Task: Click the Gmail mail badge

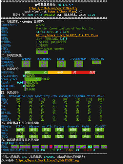Action: (15, 147)
